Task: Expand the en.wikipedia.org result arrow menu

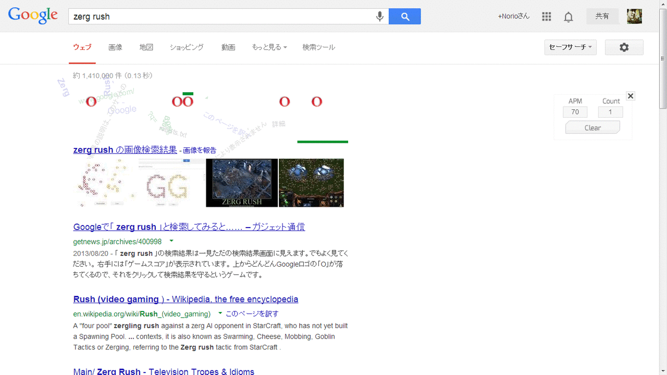Action: [220, 314]
